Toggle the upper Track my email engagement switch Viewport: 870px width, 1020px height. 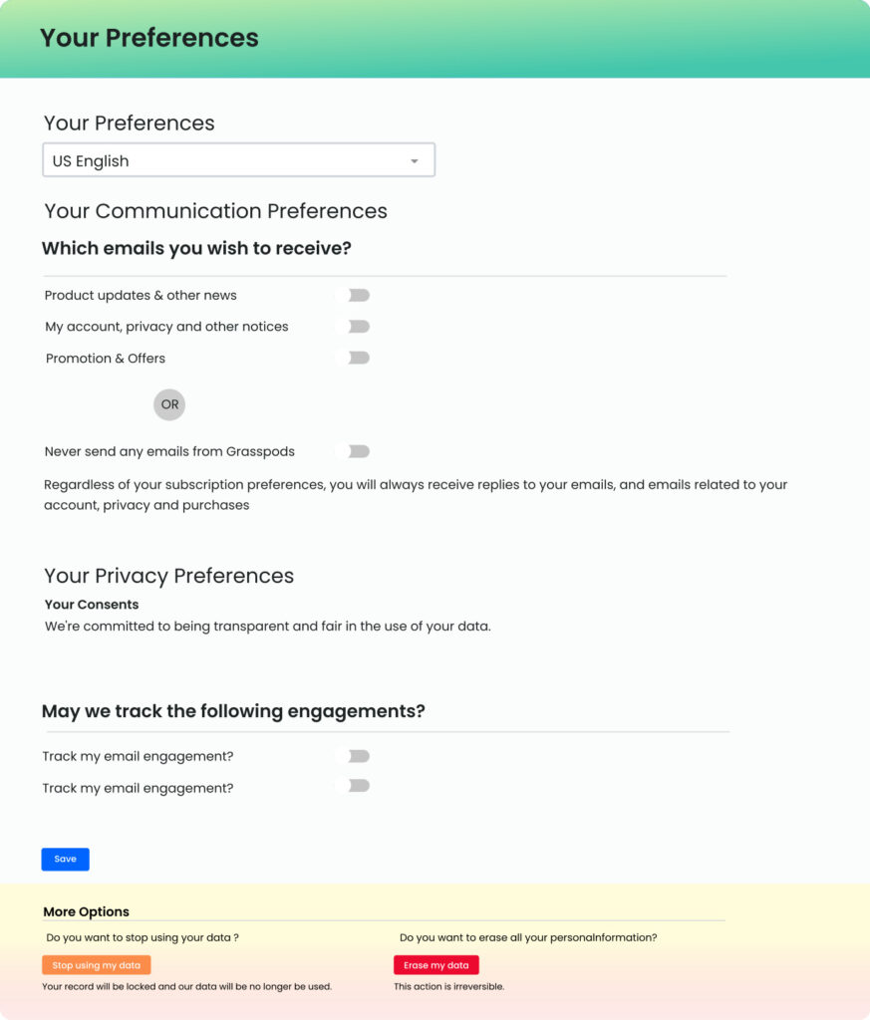click(352, 756)
